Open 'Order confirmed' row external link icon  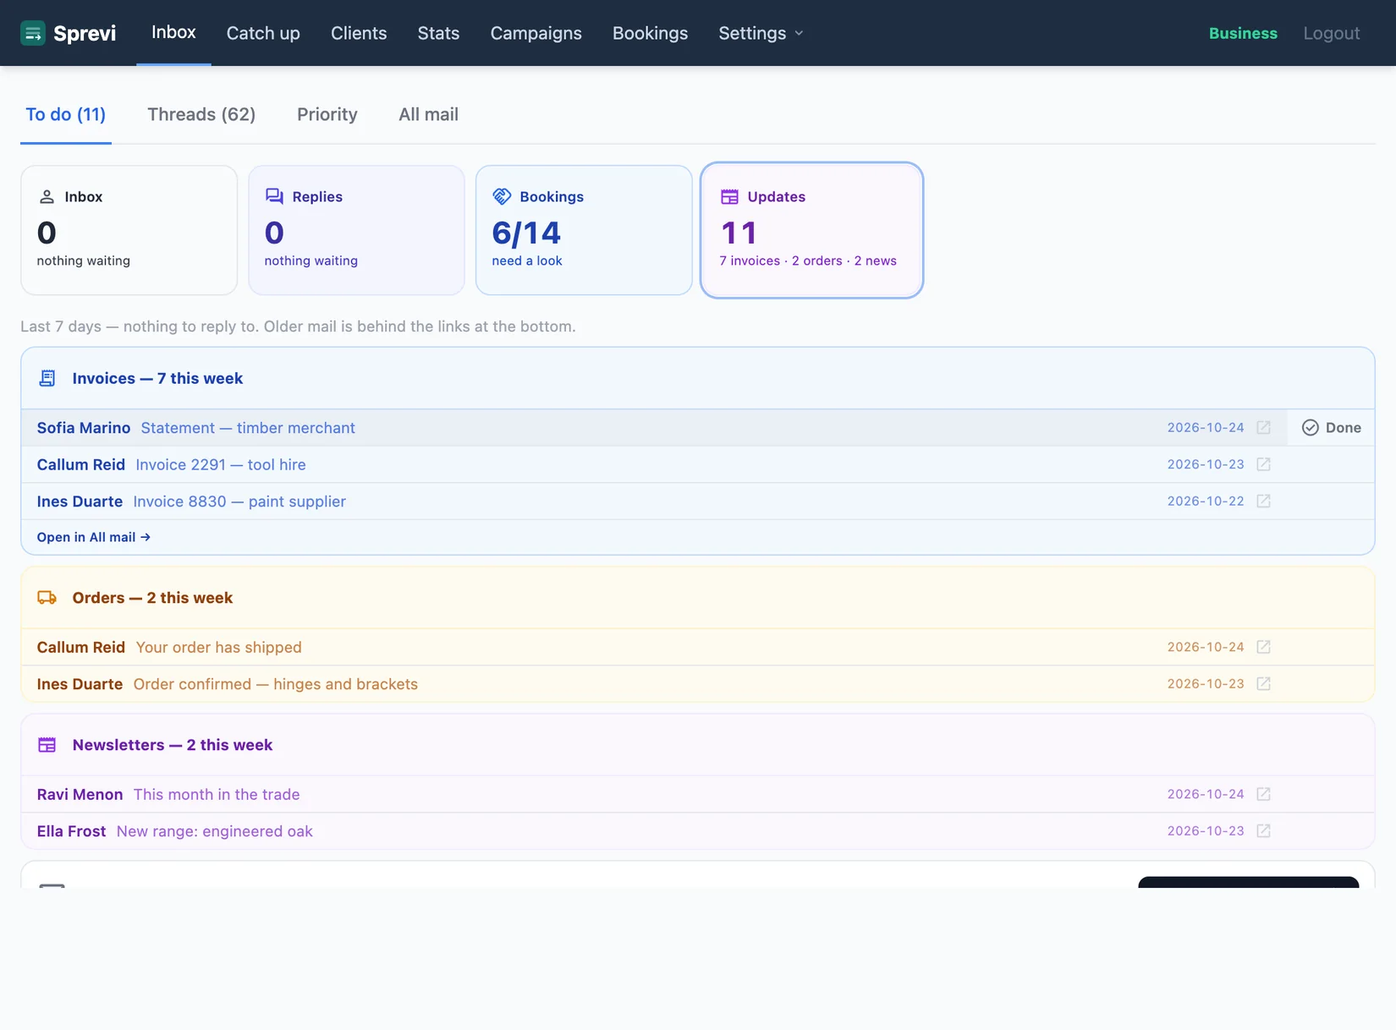(1263, 684)
